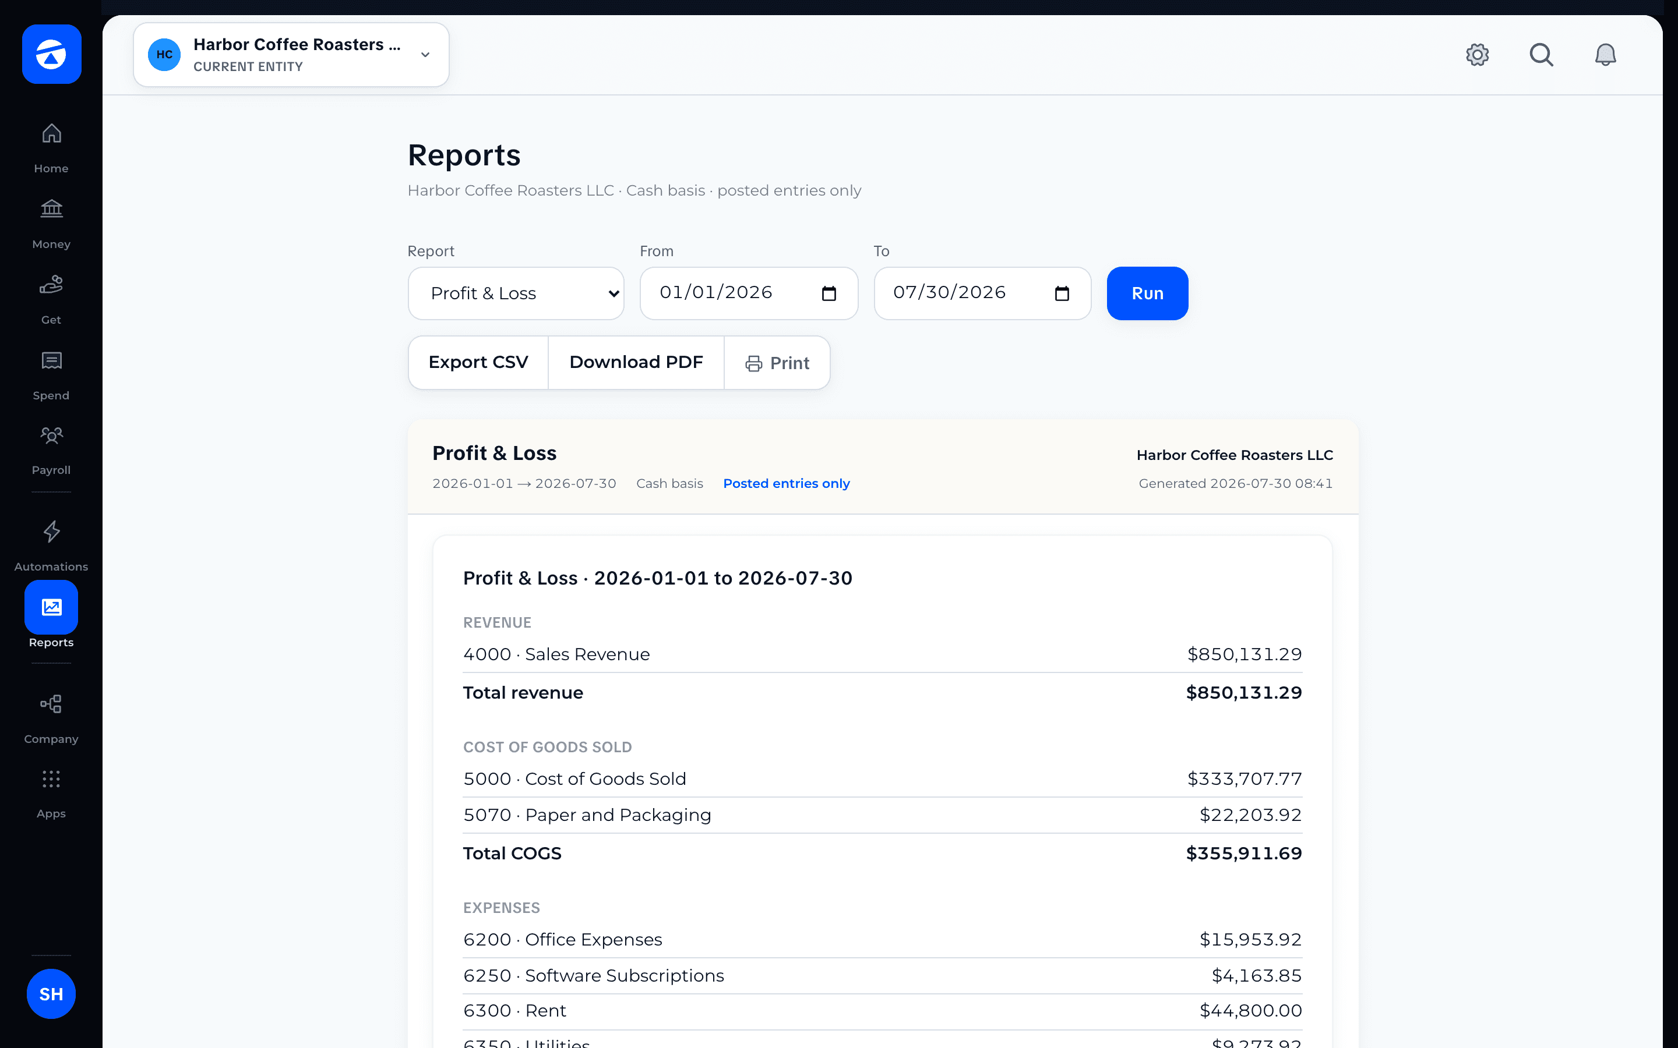The image size is (1678, 1048).
Task: Open settings gear icon
Action: 1477,55
